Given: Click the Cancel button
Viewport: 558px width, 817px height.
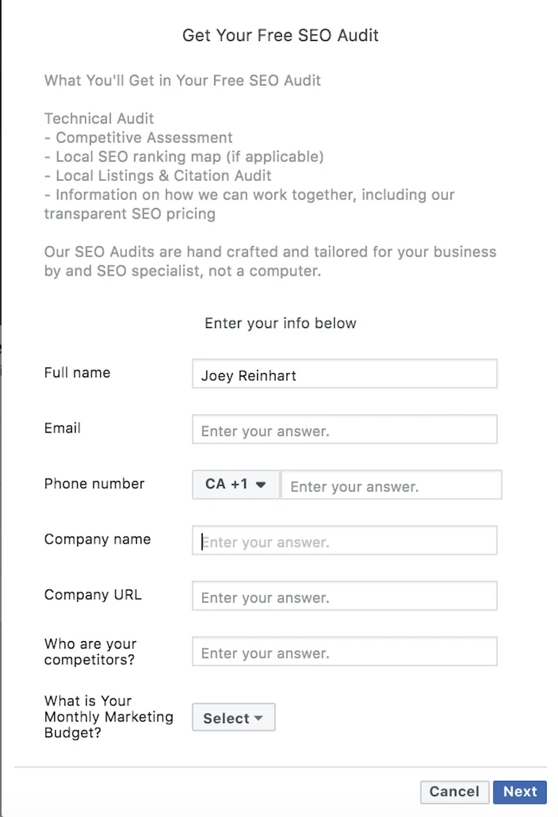Looking at the screenshot, I should 454,792.
